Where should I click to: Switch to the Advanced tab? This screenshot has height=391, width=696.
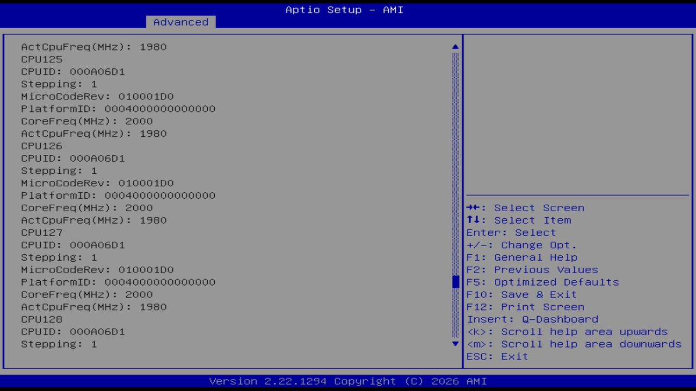(x=180, y=22)
